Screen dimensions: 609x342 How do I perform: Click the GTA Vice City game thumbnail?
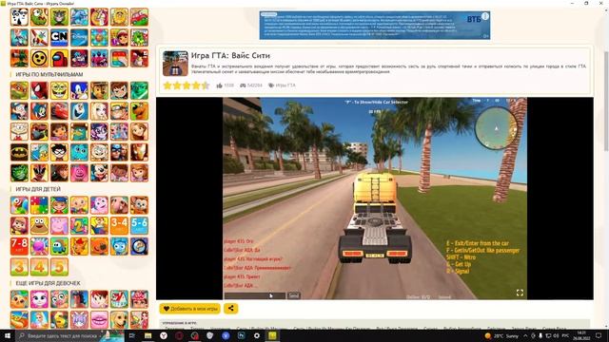tap(175, 64)
